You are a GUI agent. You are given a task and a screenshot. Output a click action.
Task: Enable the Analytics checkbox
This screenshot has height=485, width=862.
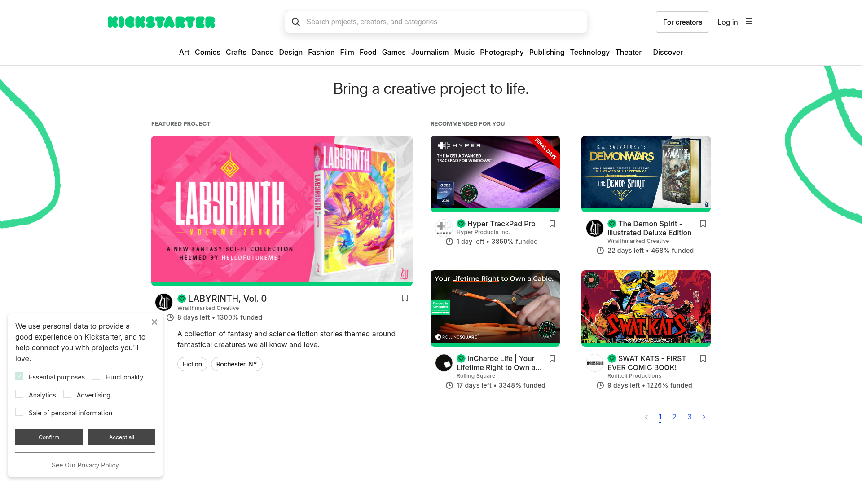(19, 393)
